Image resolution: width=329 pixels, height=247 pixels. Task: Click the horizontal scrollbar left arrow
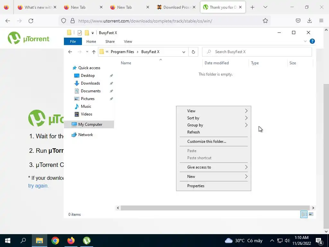118,208
